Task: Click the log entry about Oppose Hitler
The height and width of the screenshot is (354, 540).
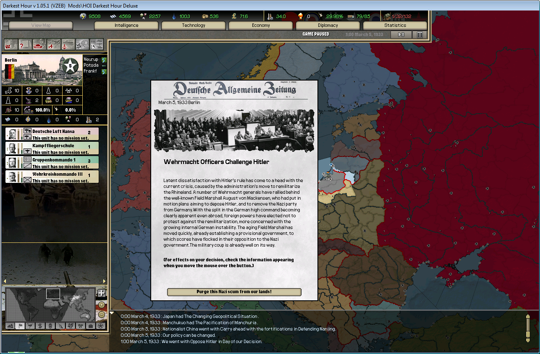Action: click(191, 341)
